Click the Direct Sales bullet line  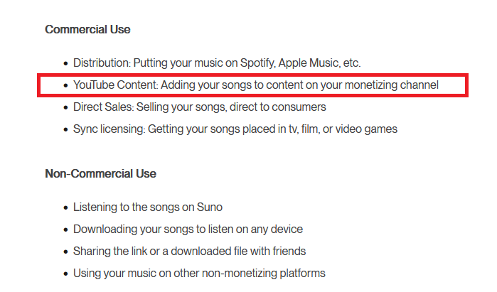199,107
